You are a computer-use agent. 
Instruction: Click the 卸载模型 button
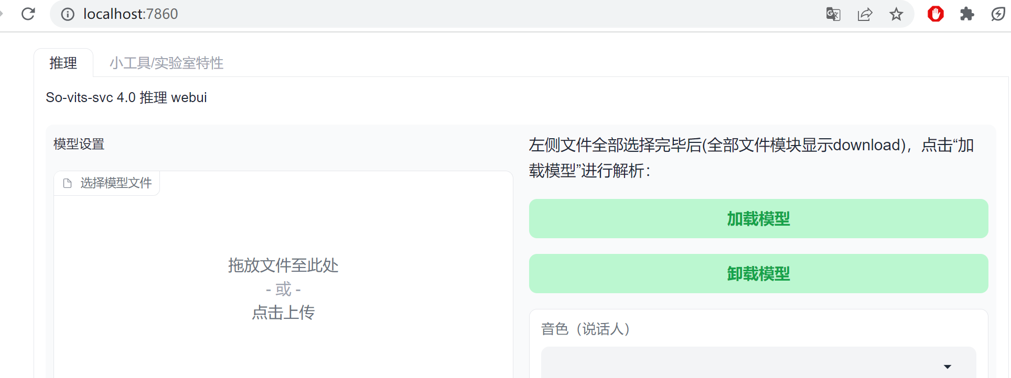tap(758, 273)
